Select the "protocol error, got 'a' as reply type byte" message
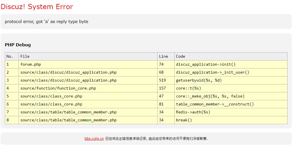The image size is (302, 160). (46, 22)
